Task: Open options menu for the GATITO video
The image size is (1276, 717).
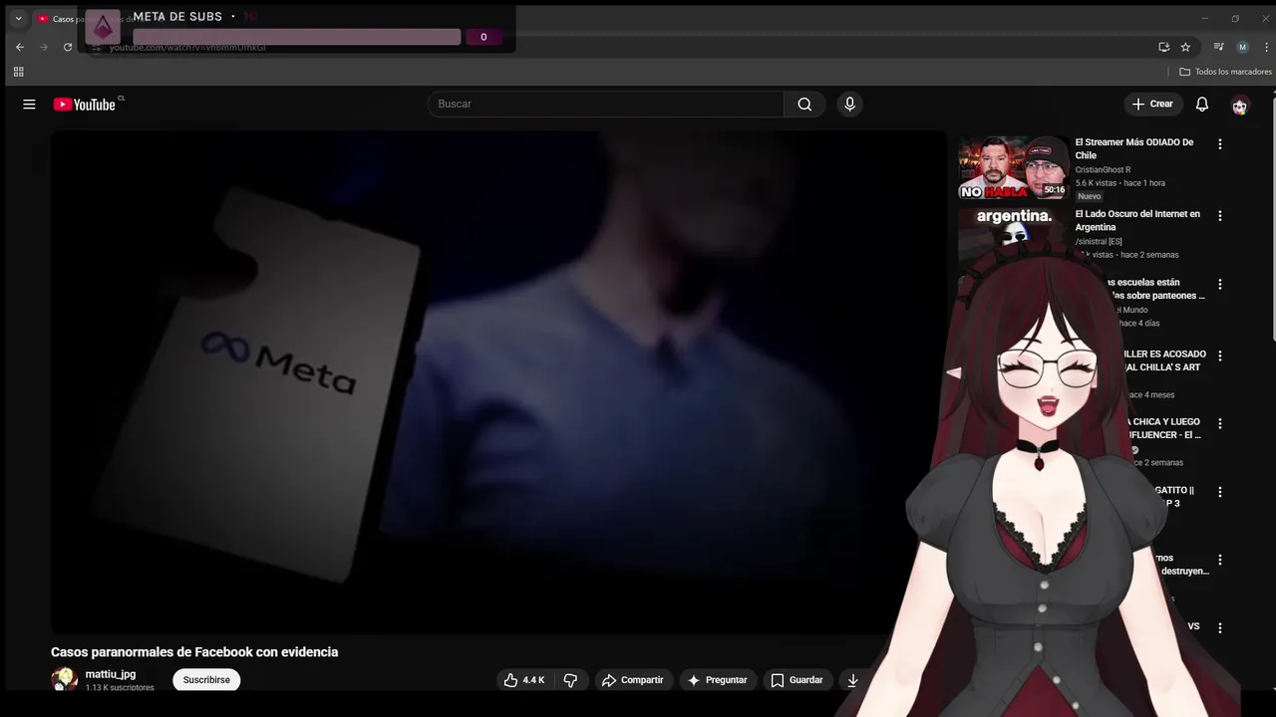Action: (1219, 493)
